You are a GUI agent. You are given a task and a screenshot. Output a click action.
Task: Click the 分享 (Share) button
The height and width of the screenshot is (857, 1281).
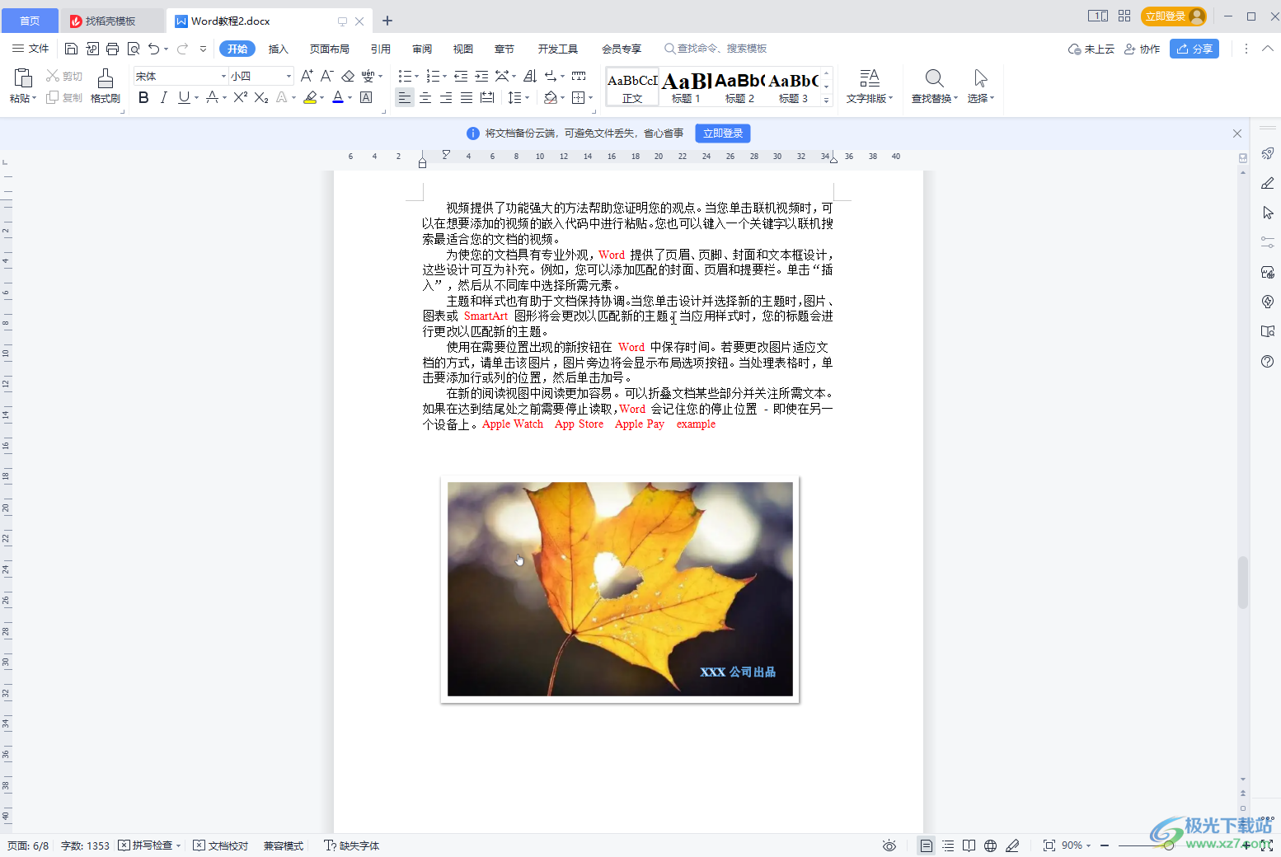point(1194,49)
